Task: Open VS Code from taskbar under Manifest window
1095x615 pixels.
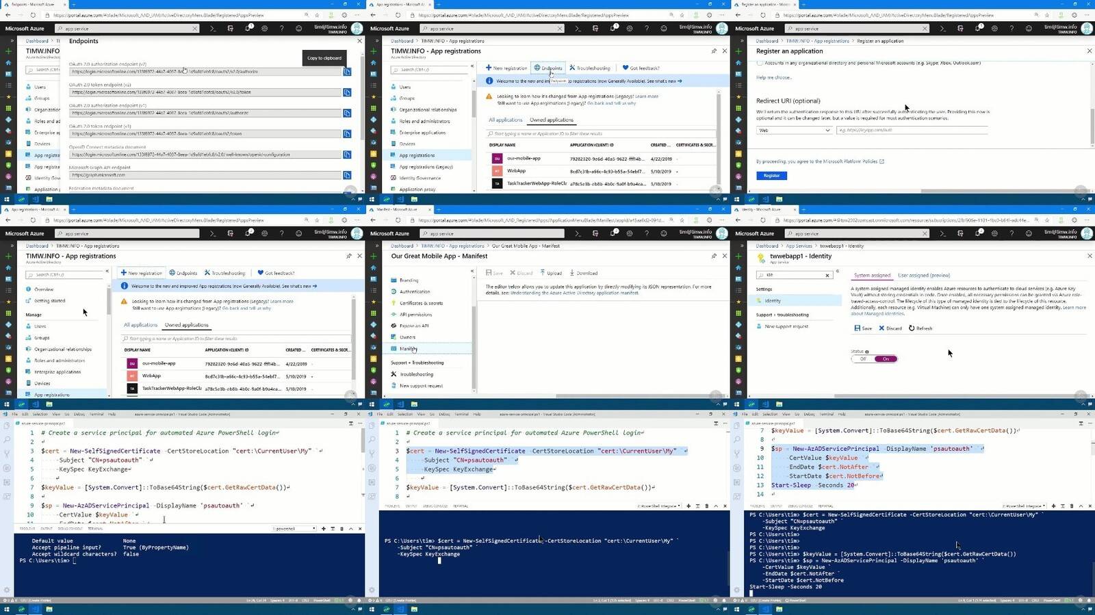Action: (400, 404)
